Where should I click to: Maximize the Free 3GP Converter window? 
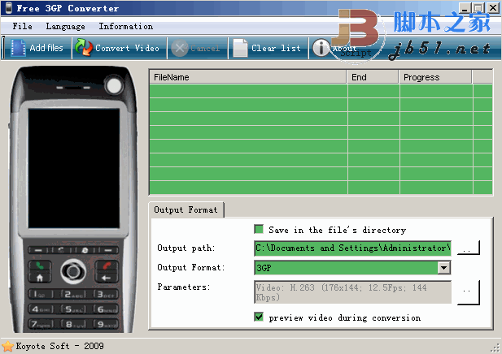pos(478,8)
